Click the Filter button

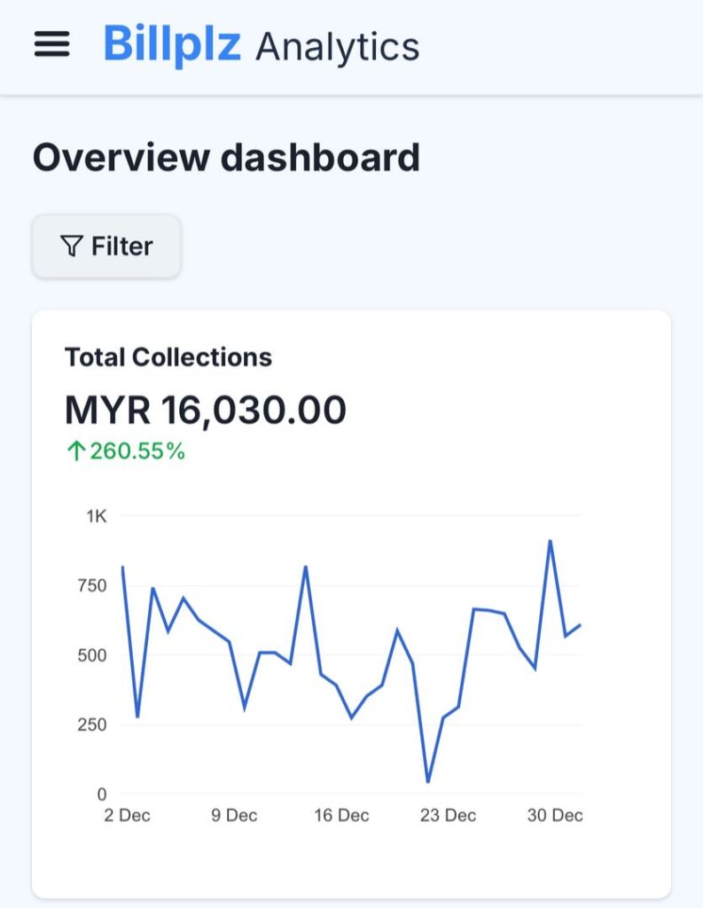pyautogui.click(x=106, y=246)
